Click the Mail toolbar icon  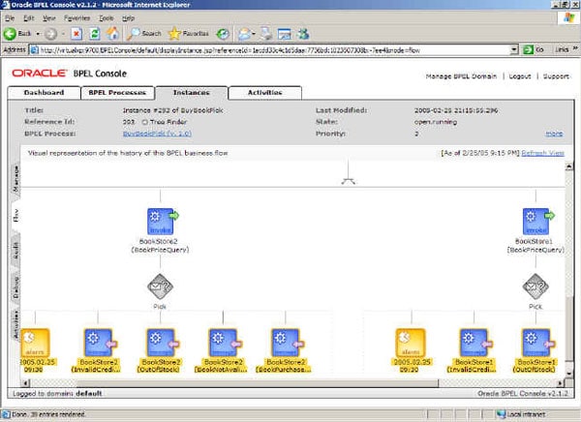(244, 34)
